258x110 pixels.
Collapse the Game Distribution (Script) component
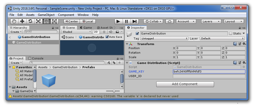(127, 63)
